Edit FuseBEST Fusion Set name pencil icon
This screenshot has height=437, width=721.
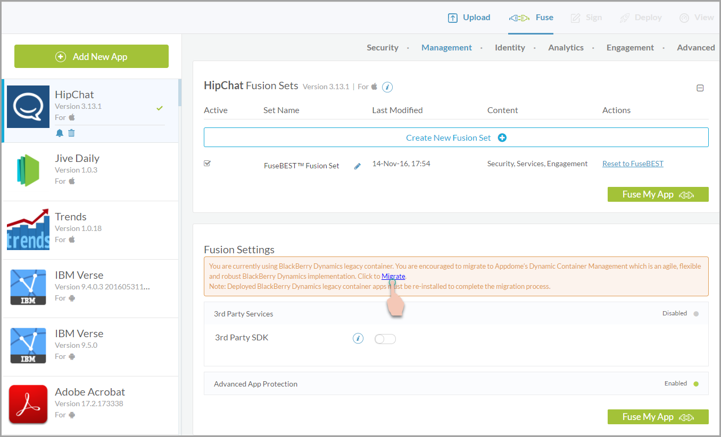358,166
